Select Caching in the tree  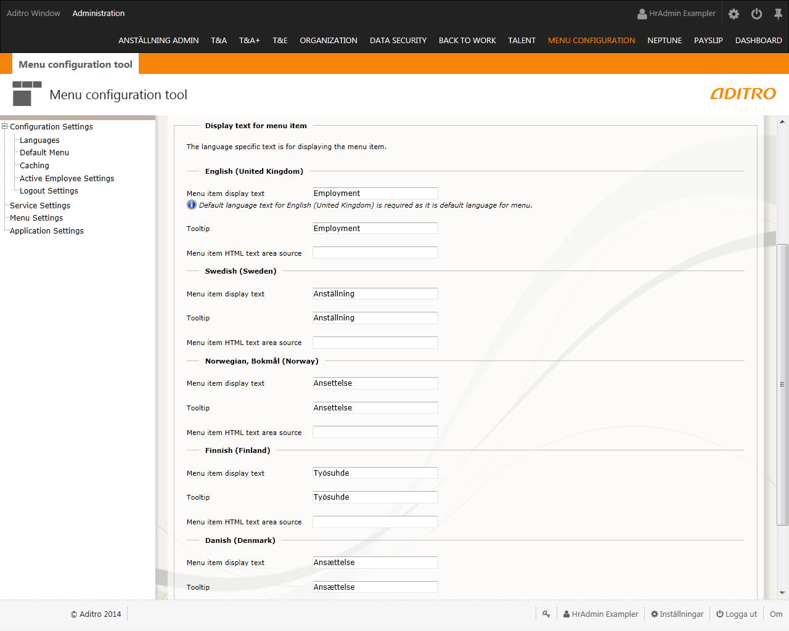pyautogui.click(x=35, y=166)
